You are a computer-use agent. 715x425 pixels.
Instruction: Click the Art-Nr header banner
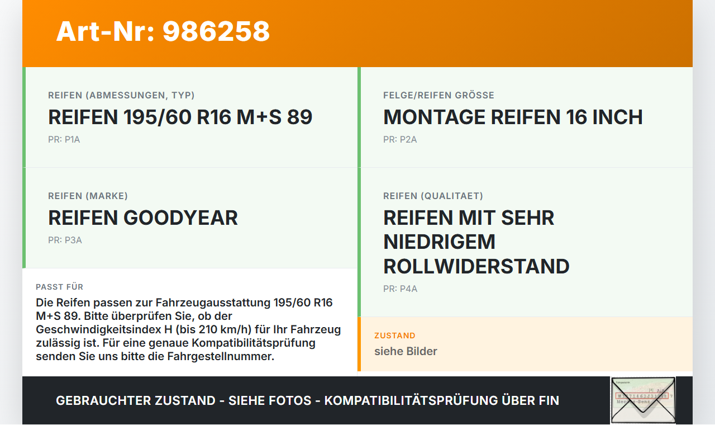tap(357, 33)
